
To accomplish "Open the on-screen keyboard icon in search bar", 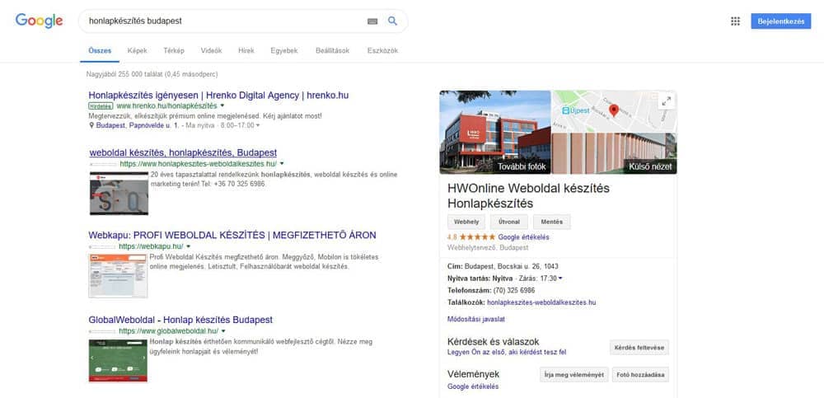I will click(372, 21).
